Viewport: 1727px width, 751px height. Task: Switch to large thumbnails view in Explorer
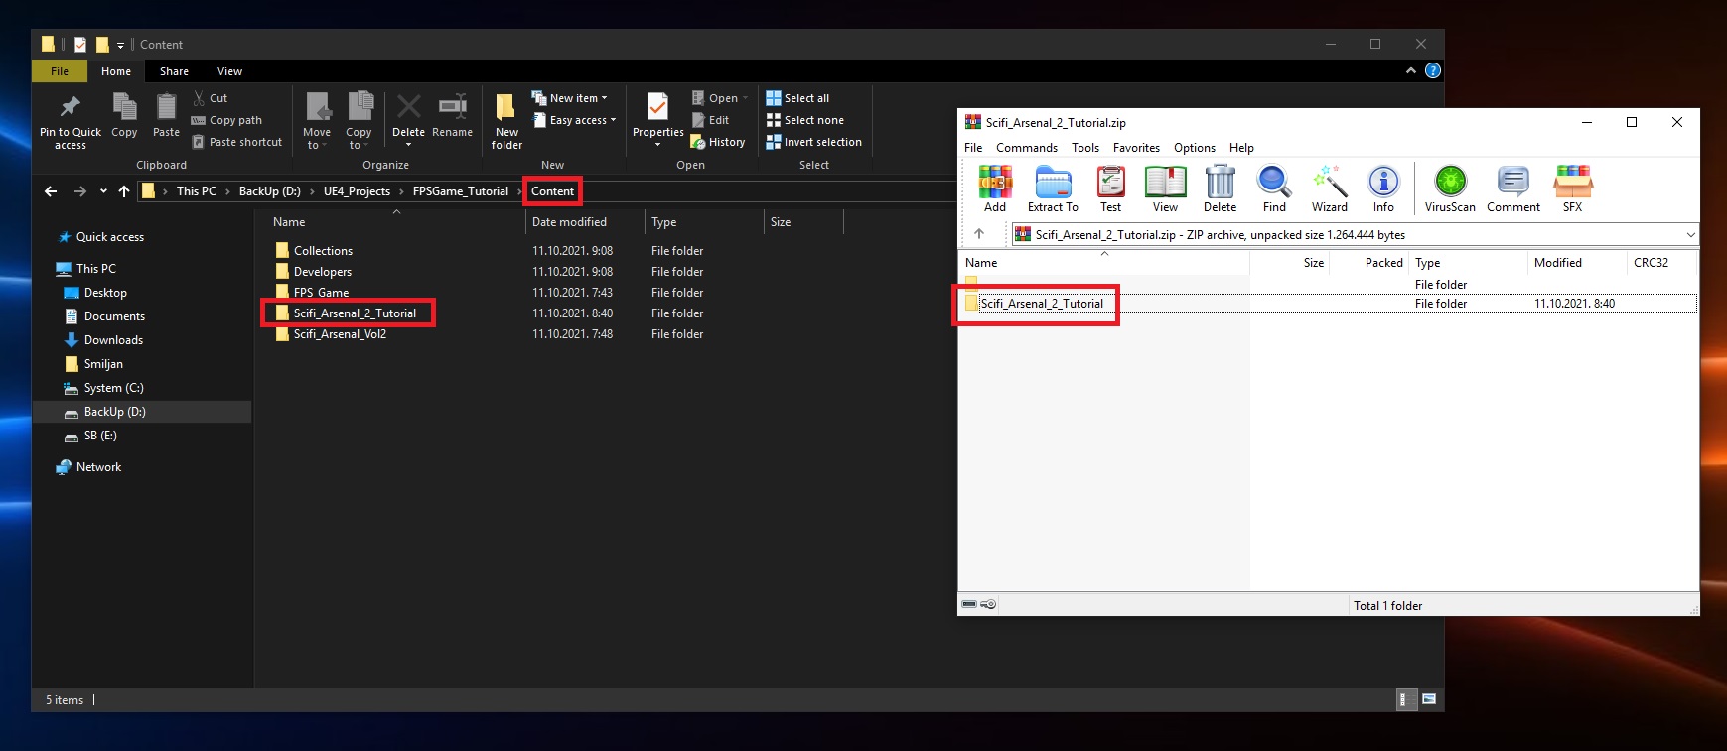coord(1429,699)
